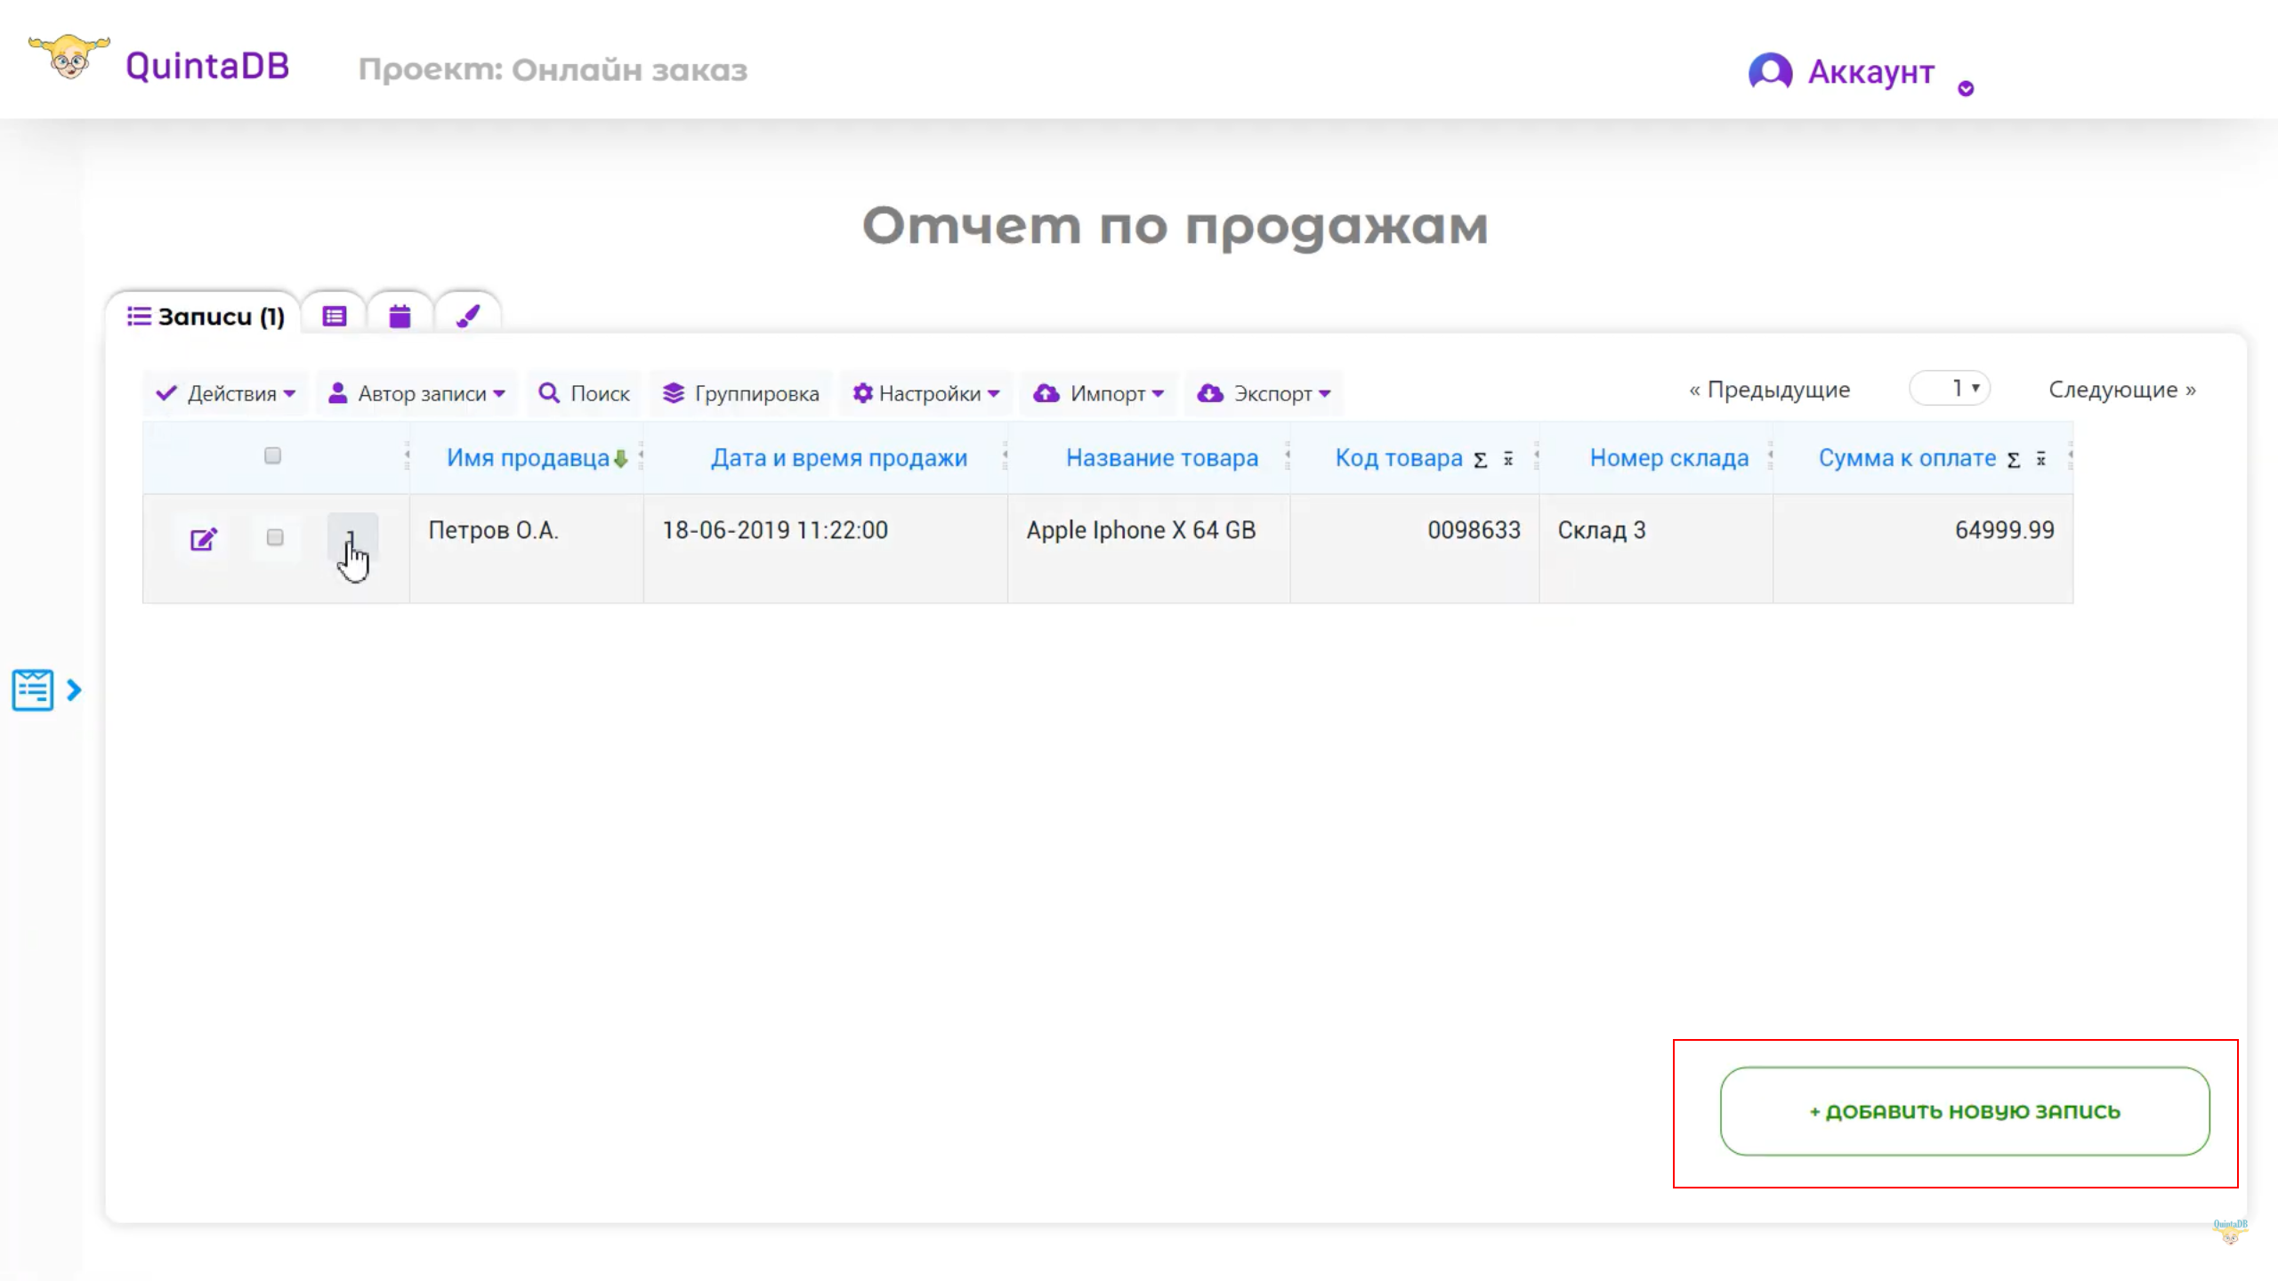The height and width of the screenshot is (1281, 2278).
Task: Open the calendar view tab icon
Action: (400, 316)
